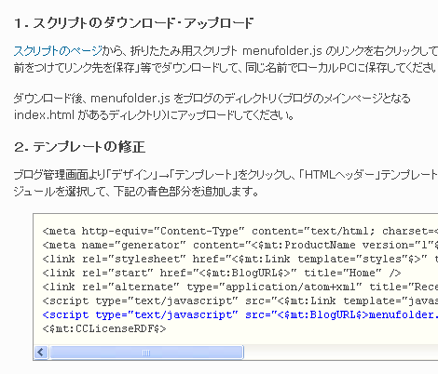Click empty scrollbar track right of the thumb
The width and height of the screenshot is (438, 374).
pyautogui.click(x=341, y=353)
